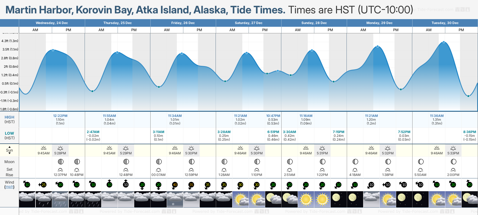Image resolution: width=478 pixels, height=215 pixels.
Task: Click the mph wind units link
Action: 9,187
